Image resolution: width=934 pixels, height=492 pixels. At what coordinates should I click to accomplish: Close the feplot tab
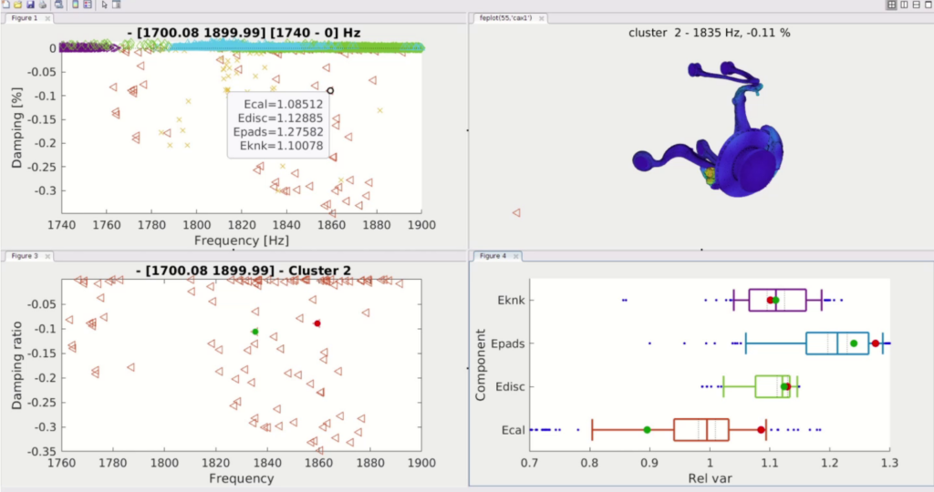542,18
